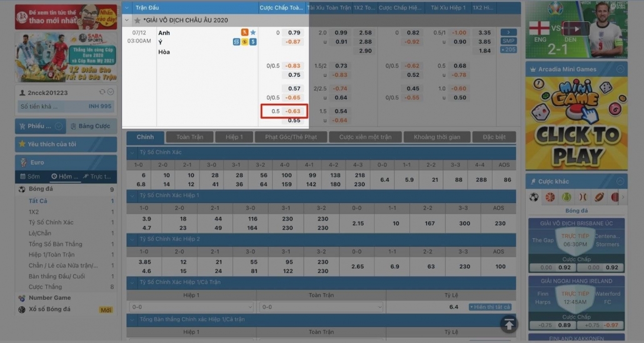Click the blue dollar icon beside Ý
The height and width of the screenshot is (343, 644).
[253, 42]
